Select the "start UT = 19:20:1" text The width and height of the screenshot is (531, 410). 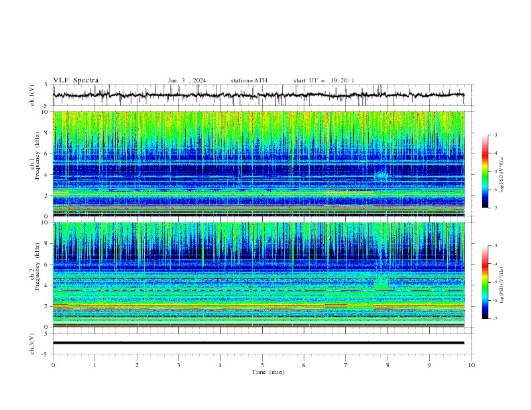(x=324, y=80)
